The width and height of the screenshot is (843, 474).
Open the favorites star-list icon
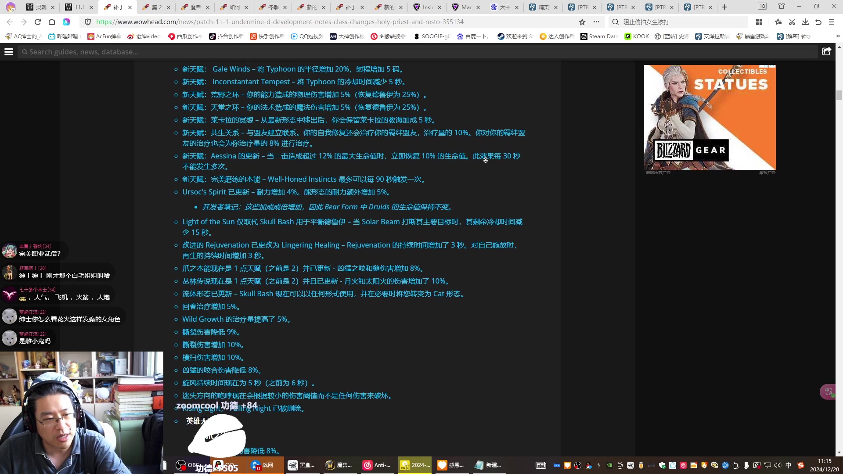point(778,22)
